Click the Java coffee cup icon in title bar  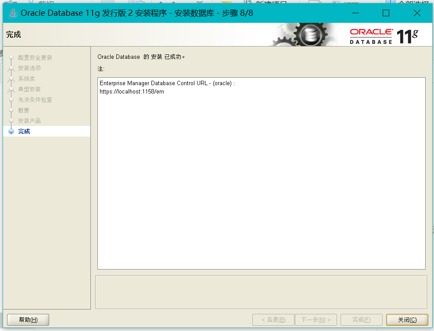click(x=12, y=13)
